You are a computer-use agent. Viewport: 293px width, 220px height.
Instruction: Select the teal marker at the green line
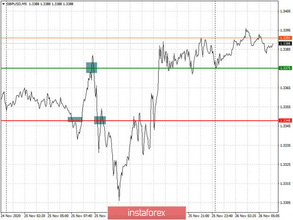[x=91, y=67]
